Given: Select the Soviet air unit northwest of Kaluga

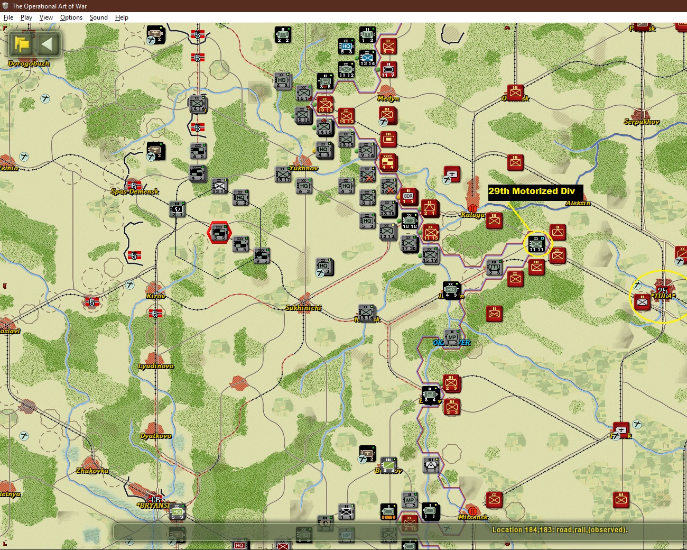Looking at the screenshot, I should 452,175.
